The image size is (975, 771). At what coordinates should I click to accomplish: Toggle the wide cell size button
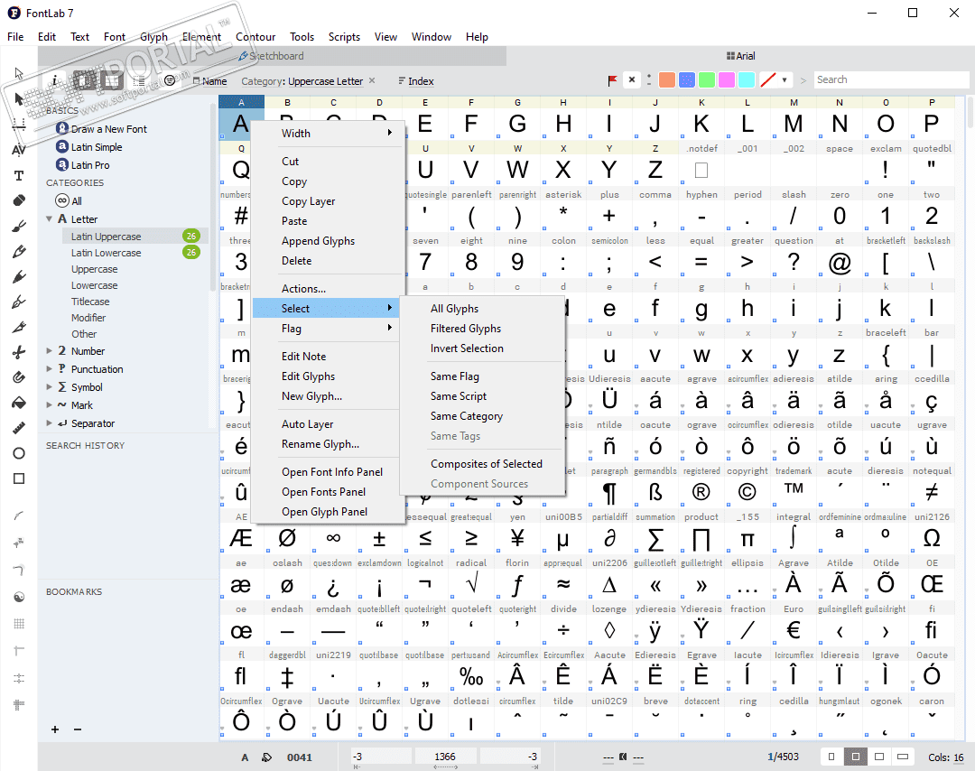pos(903,757)
